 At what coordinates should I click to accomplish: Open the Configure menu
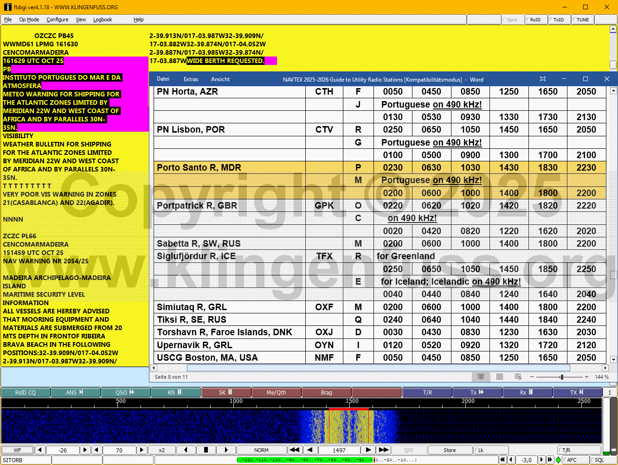tap(58, 19)
